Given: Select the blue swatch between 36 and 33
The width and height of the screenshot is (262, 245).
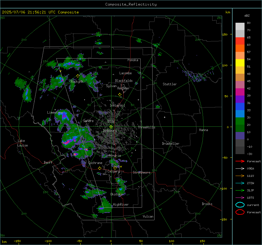Looking at the screenshot, I should 240,106.
